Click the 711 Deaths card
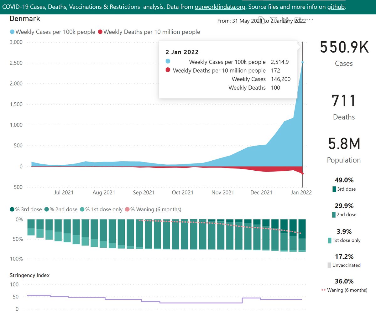Viewport: 376px width, 320px height. click(344, 107)
